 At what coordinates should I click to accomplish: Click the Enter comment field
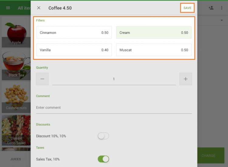(x=114, y=107)
